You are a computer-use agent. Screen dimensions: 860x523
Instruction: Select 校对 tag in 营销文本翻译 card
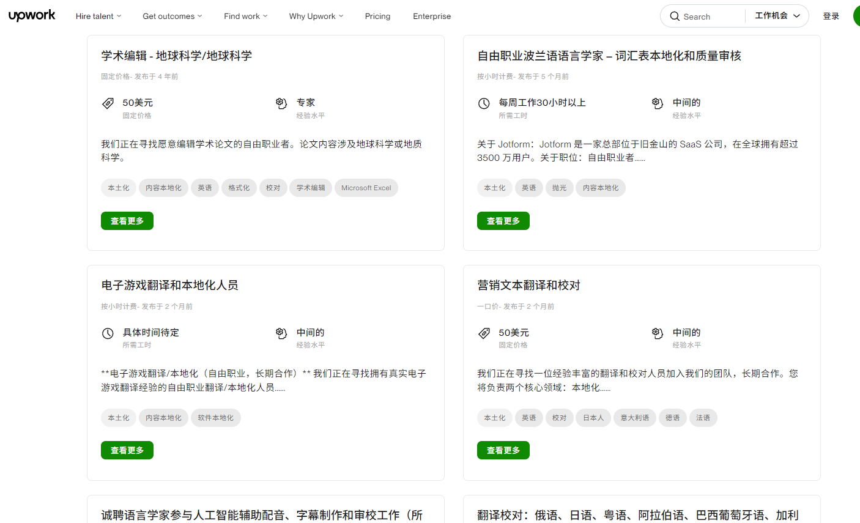(559, 418)
